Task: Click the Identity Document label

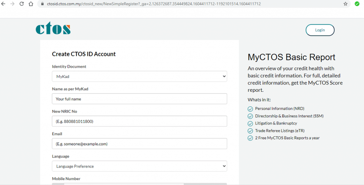Action: tap(69, 67)
